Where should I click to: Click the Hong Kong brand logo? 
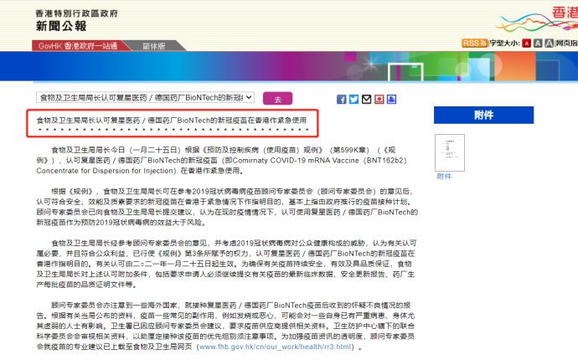click(538, 18)
